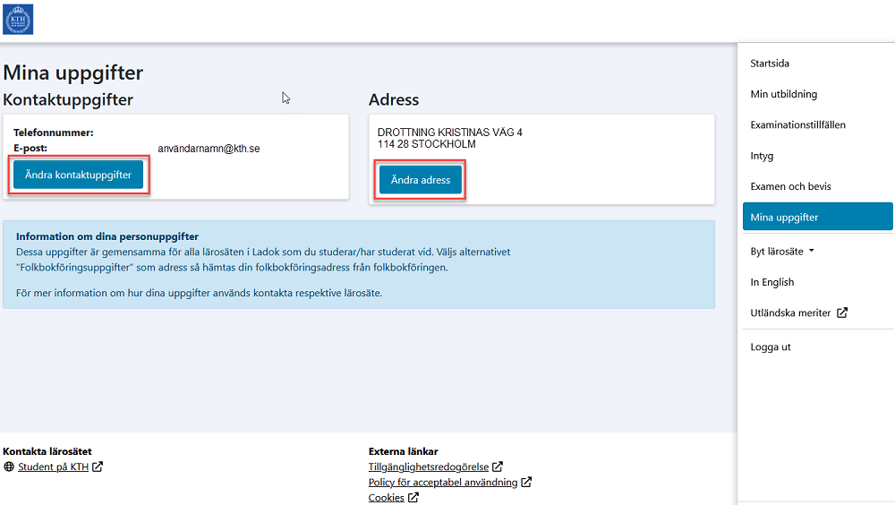Open Examinationstillfällen menu item
This screenshot has width=895, height=505.
point(797,125)
